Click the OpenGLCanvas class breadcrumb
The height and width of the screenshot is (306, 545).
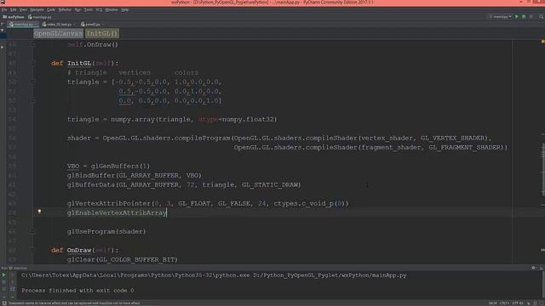tap(59, 33)
